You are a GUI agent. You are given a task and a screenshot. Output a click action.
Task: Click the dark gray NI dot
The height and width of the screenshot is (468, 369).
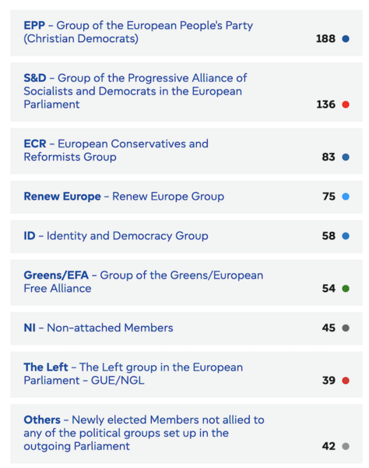pyautogui.click(x=346, y=328)
